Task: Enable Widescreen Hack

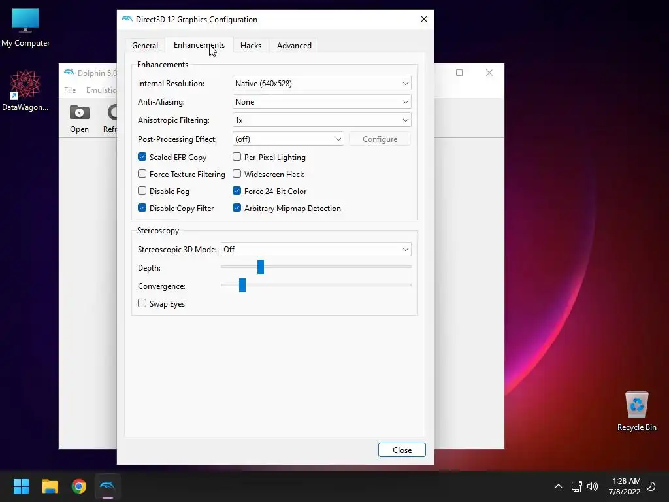Action: pos(237,174)
